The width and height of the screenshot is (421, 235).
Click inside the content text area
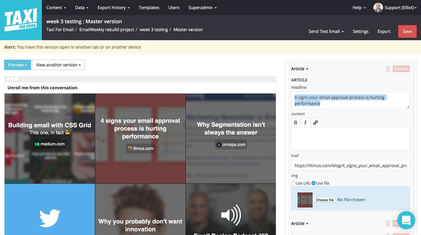coord(350,139)
